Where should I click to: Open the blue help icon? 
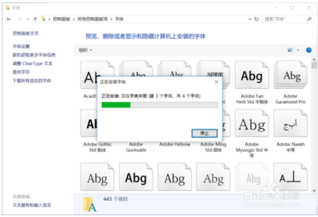pyautogui.click(x=308, y=50)
